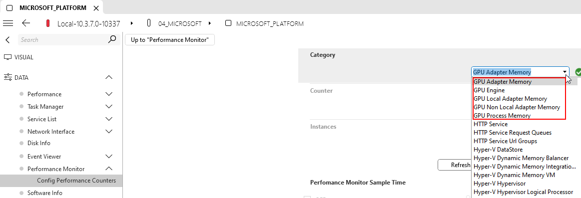The height and width of the screenshot is (198, 581).
Task: Click the back arrow navigation icon
Action: pos(26,23)
